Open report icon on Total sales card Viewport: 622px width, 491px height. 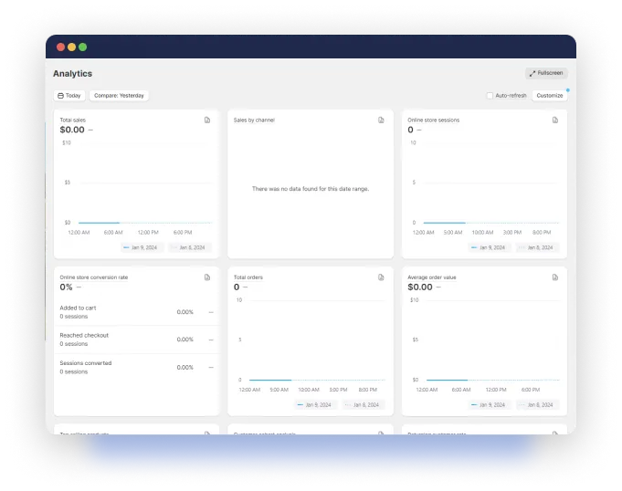[x=207, y=120]
